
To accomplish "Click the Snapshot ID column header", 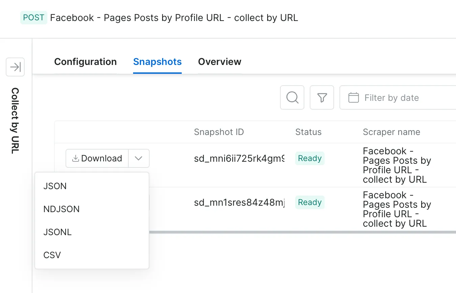I will click(219, 132).
